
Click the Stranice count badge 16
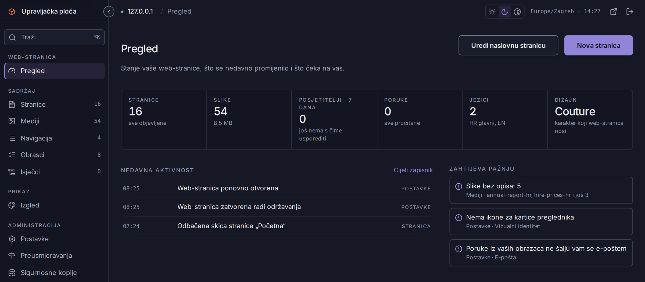tap(98, 104)
